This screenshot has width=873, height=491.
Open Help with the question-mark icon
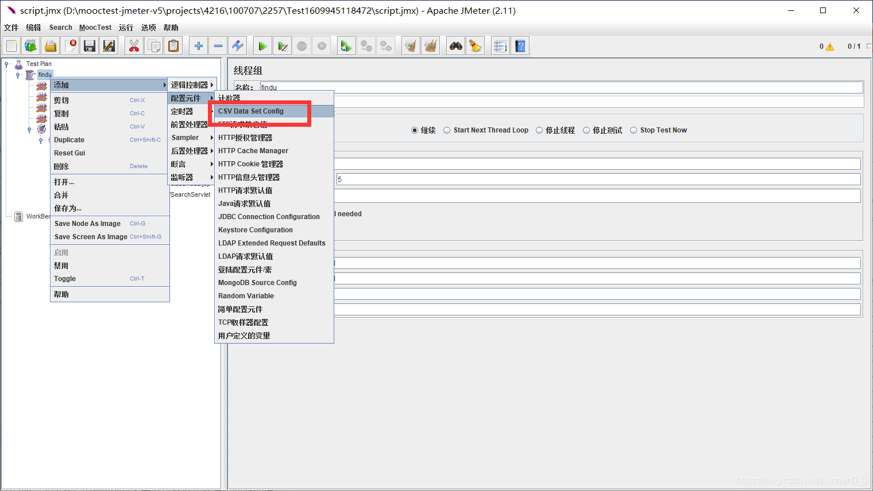(520, 46)
